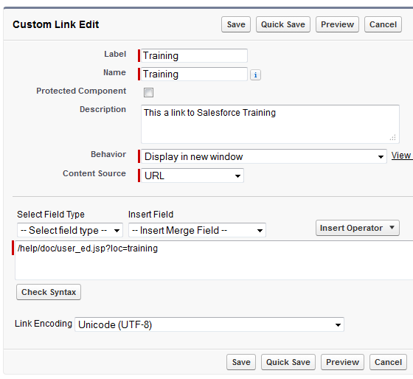Click the Content Source label
This screenshot has height=379, width=413.
coord(94,173)
